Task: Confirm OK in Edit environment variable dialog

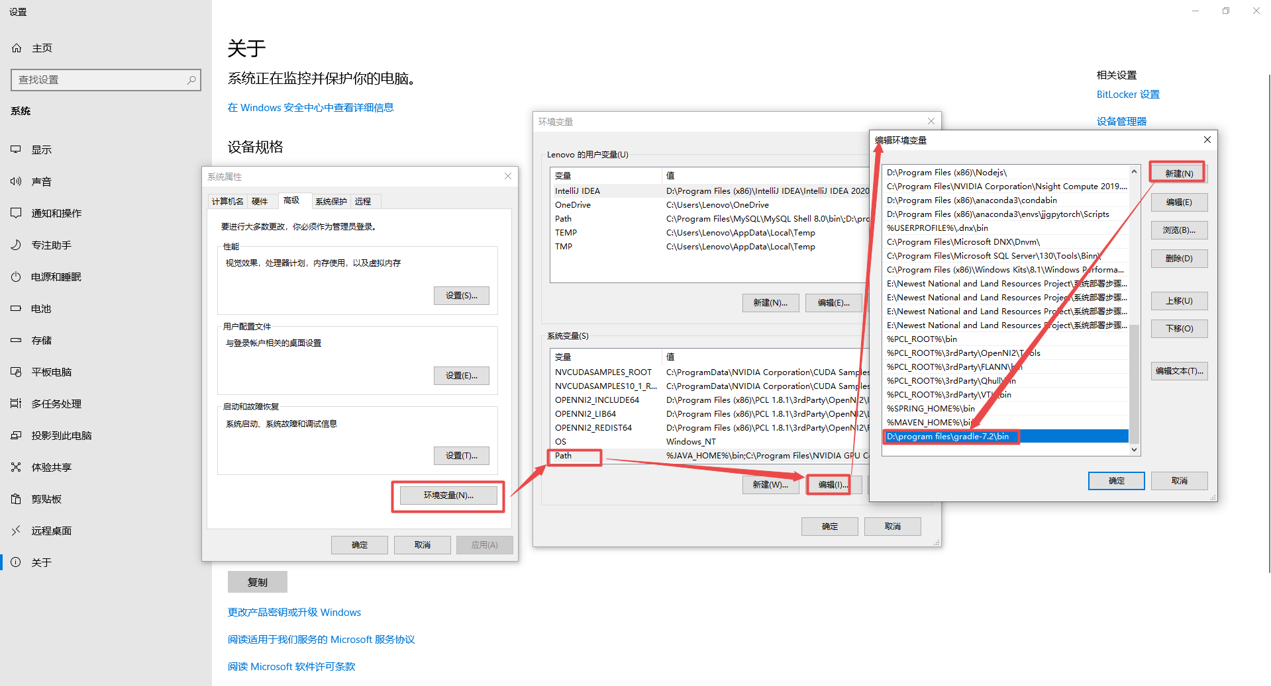Action: (1117, 481)
